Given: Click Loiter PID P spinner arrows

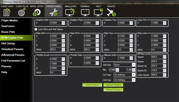Looking at the screenshot, I should pyautogui.click(x=164, y=23).
